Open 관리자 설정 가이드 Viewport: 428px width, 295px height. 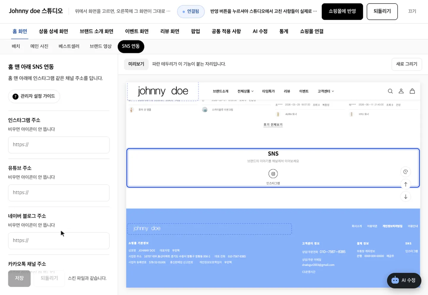pos(34,96)
